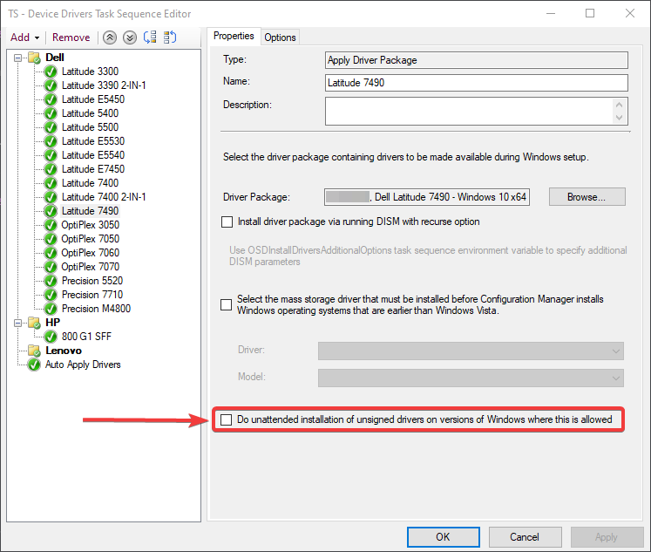The height and width of the screenshot is (552, 651).
Task: Select the 800 G1 SFF step label
Action: click(x=86, y=337)
